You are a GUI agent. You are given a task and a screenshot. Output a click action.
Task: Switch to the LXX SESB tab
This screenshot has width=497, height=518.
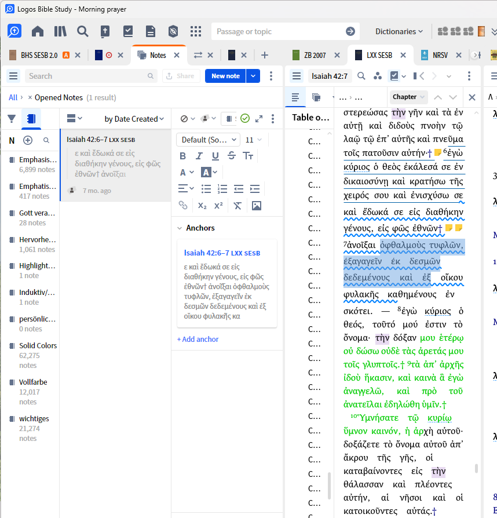click(x=379, y=55)
